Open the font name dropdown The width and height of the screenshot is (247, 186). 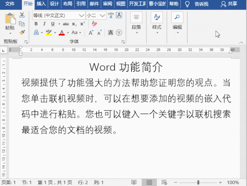[82, 15]
